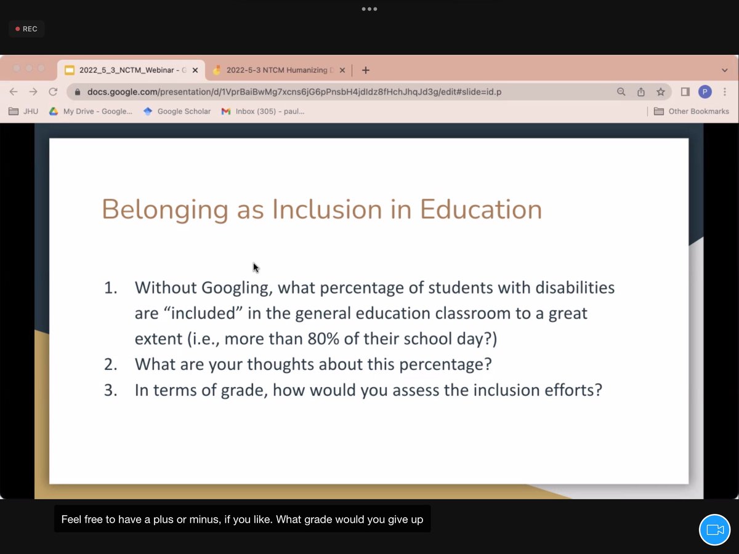The height and width of the screenshot is (554, 739).
Task: Expand the tab search dropdown arrow
Action: [724, 70]
